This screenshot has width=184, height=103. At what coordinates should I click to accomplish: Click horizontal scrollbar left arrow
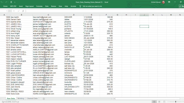click(x=114, y=99)
